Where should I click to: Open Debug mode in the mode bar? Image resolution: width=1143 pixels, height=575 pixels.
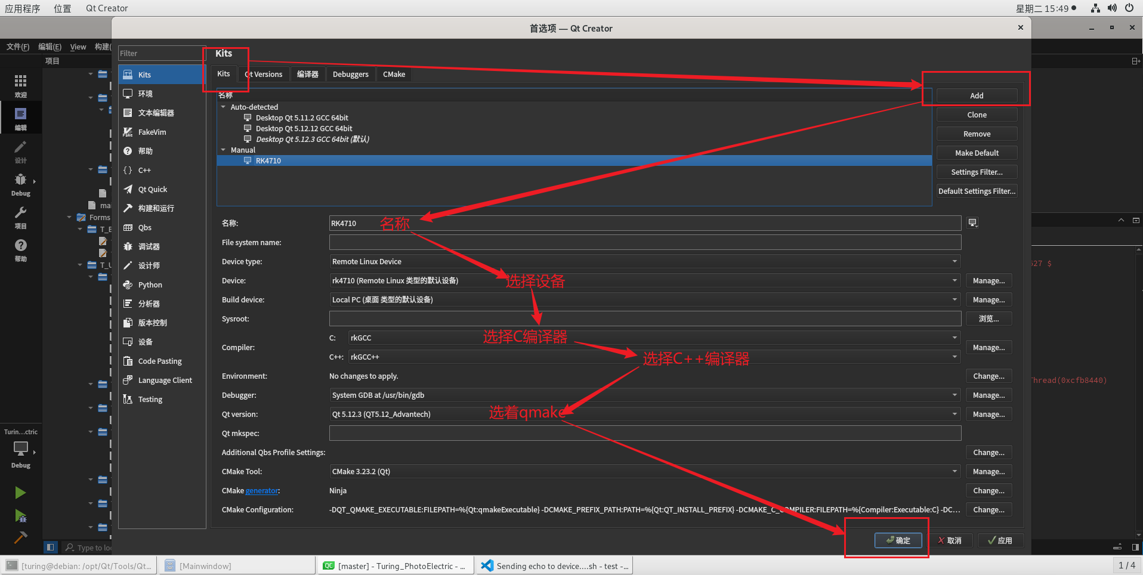(20, 184)
